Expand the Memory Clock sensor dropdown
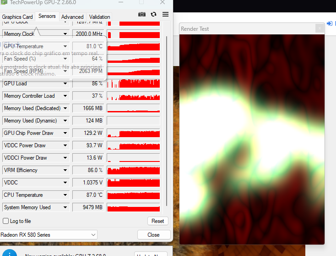The height and width of the screenshot is (256, 336). pos(65,34)
